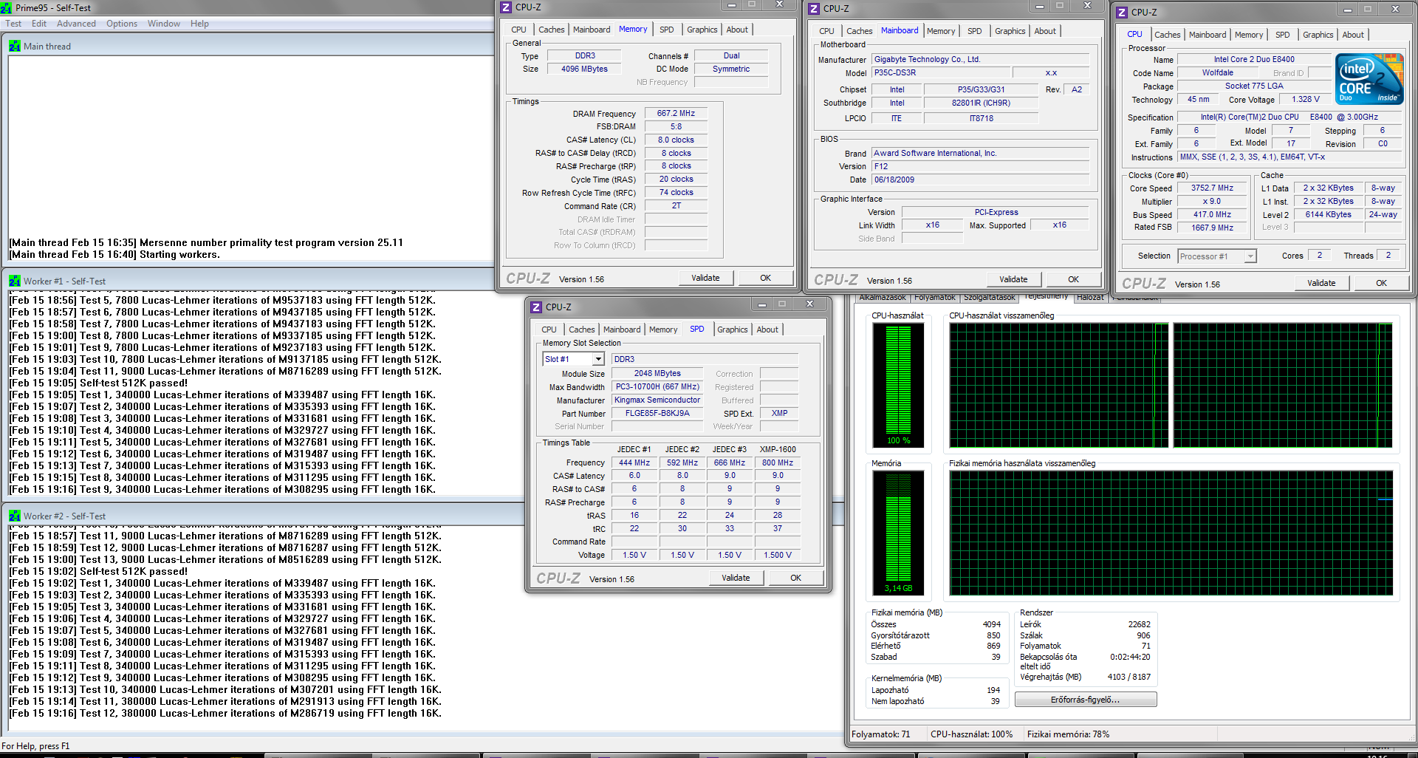The width and height of the screenshot is (1418, 758).
Task: Open the Graphics tab in the CPU-Z Memory window
Action: [702, 30]
